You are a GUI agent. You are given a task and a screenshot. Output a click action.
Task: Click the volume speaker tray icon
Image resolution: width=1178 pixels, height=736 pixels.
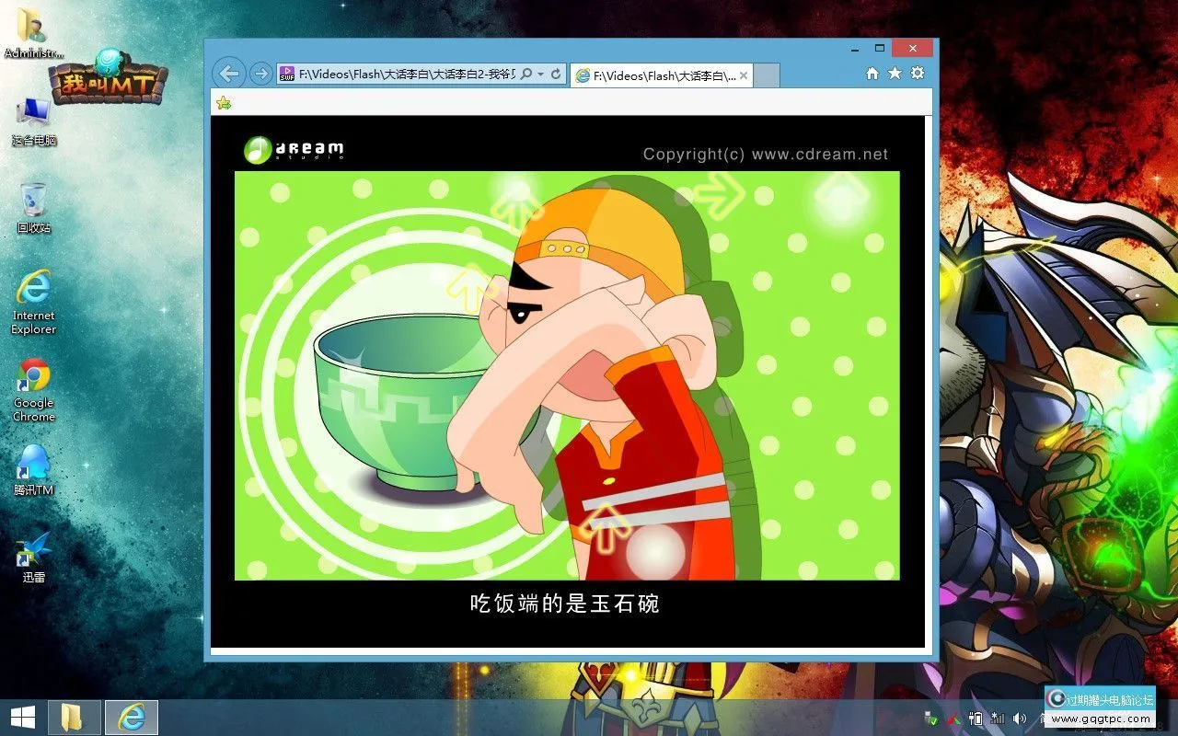[1019, 719]
